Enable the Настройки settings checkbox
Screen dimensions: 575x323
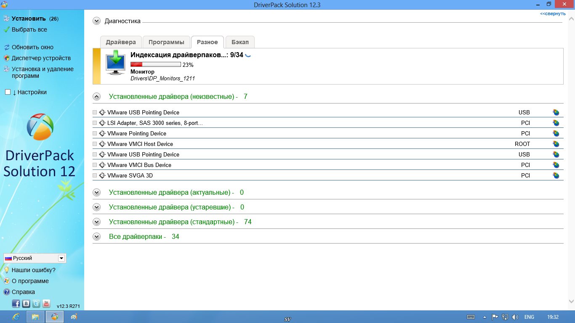pyautogui.click(x=8, y=92)
